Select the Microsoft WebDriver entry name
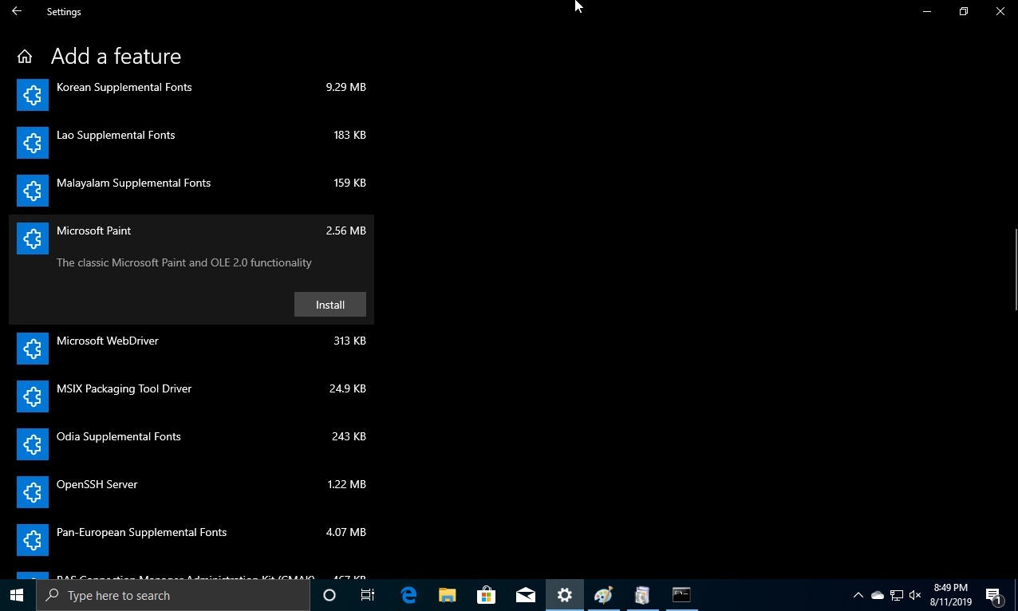The width and height of the screenshot is (1018, 611). pyautogui.click(x=108, y=341)
